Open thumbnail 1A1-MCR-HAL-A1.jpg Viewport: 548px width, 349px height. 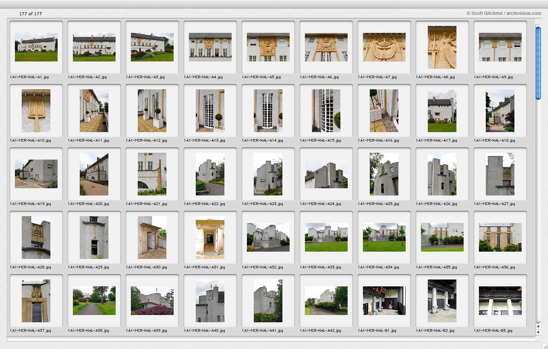tap(36, 47)
